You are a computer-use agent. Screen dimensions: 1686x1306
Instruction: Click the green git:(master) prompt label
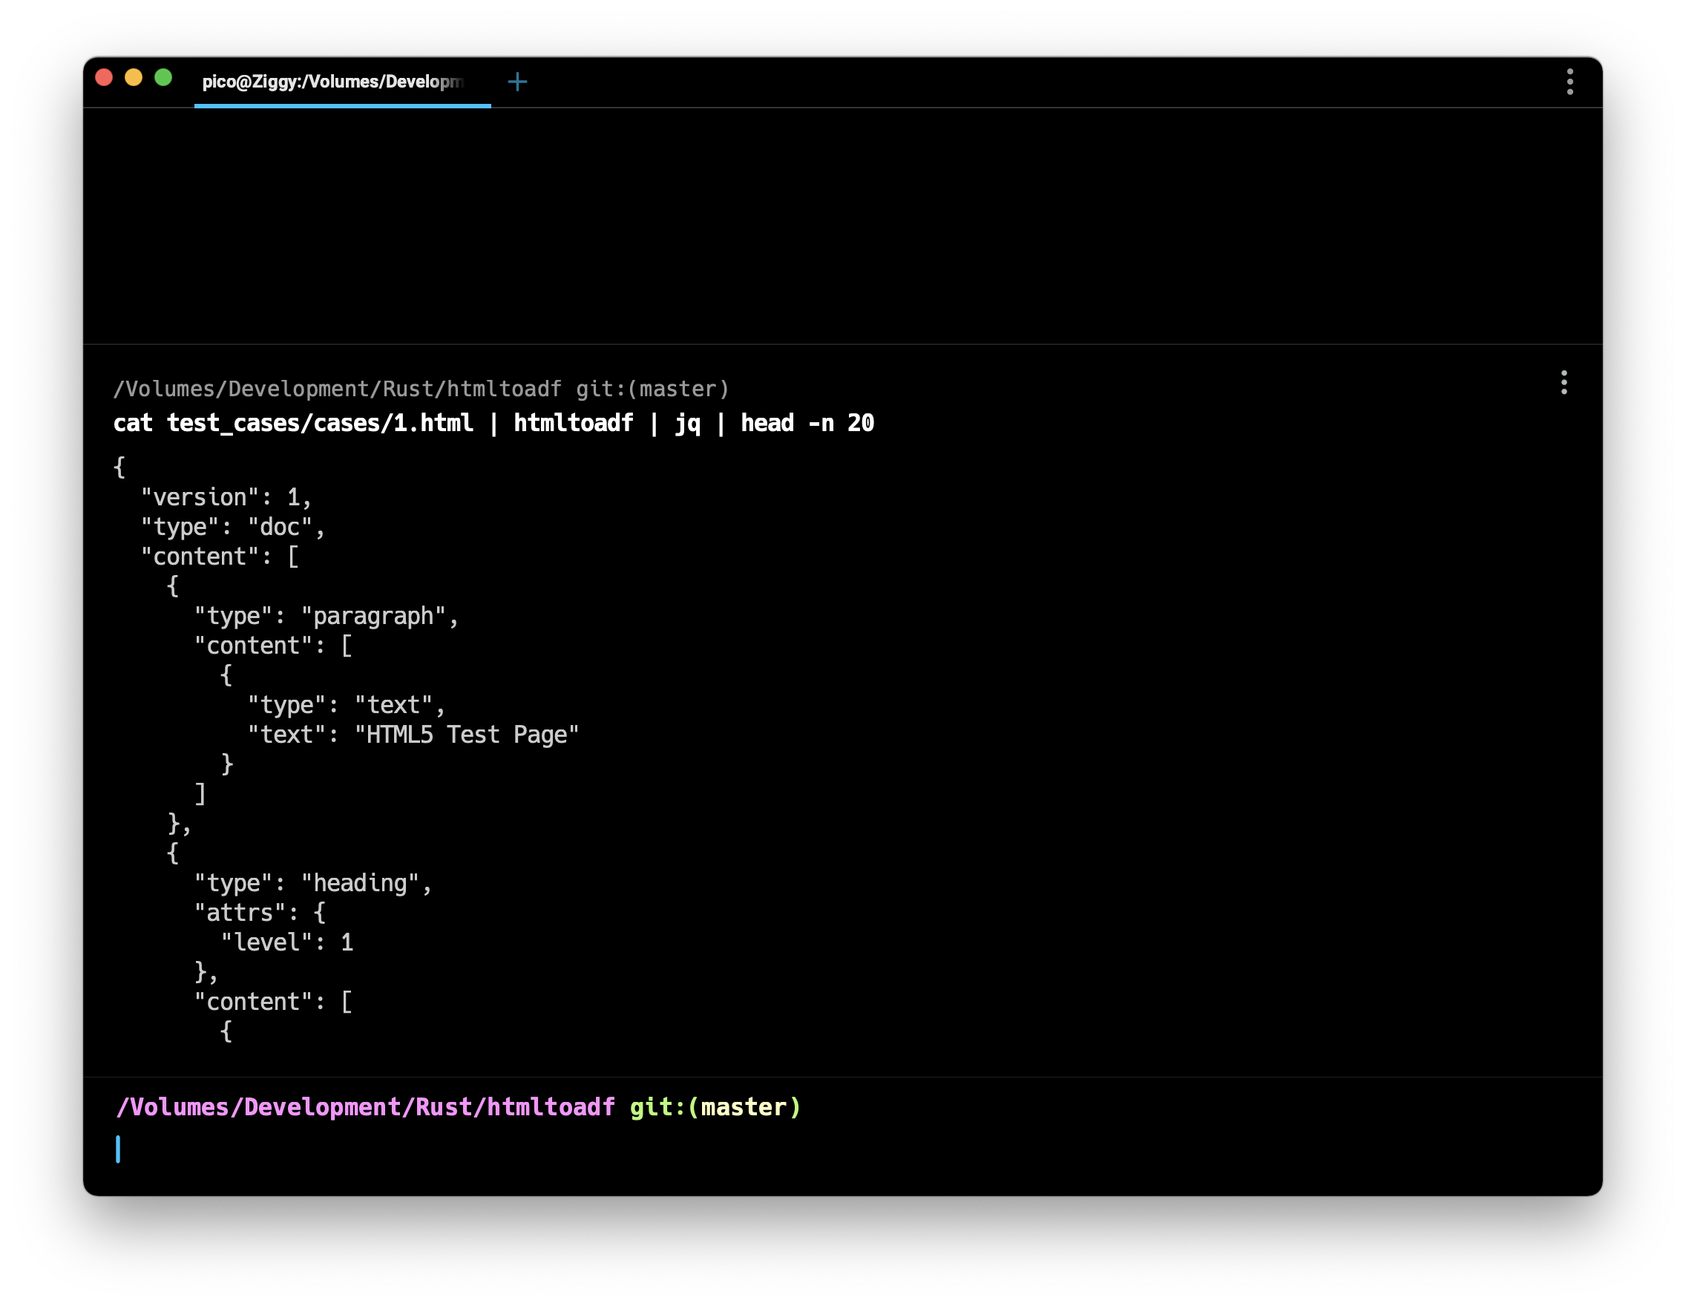click(x=715, y=1108)
